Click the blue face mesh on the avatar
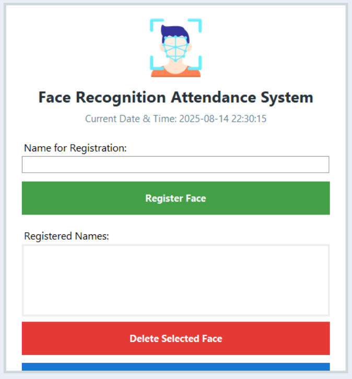 point(175,49)
